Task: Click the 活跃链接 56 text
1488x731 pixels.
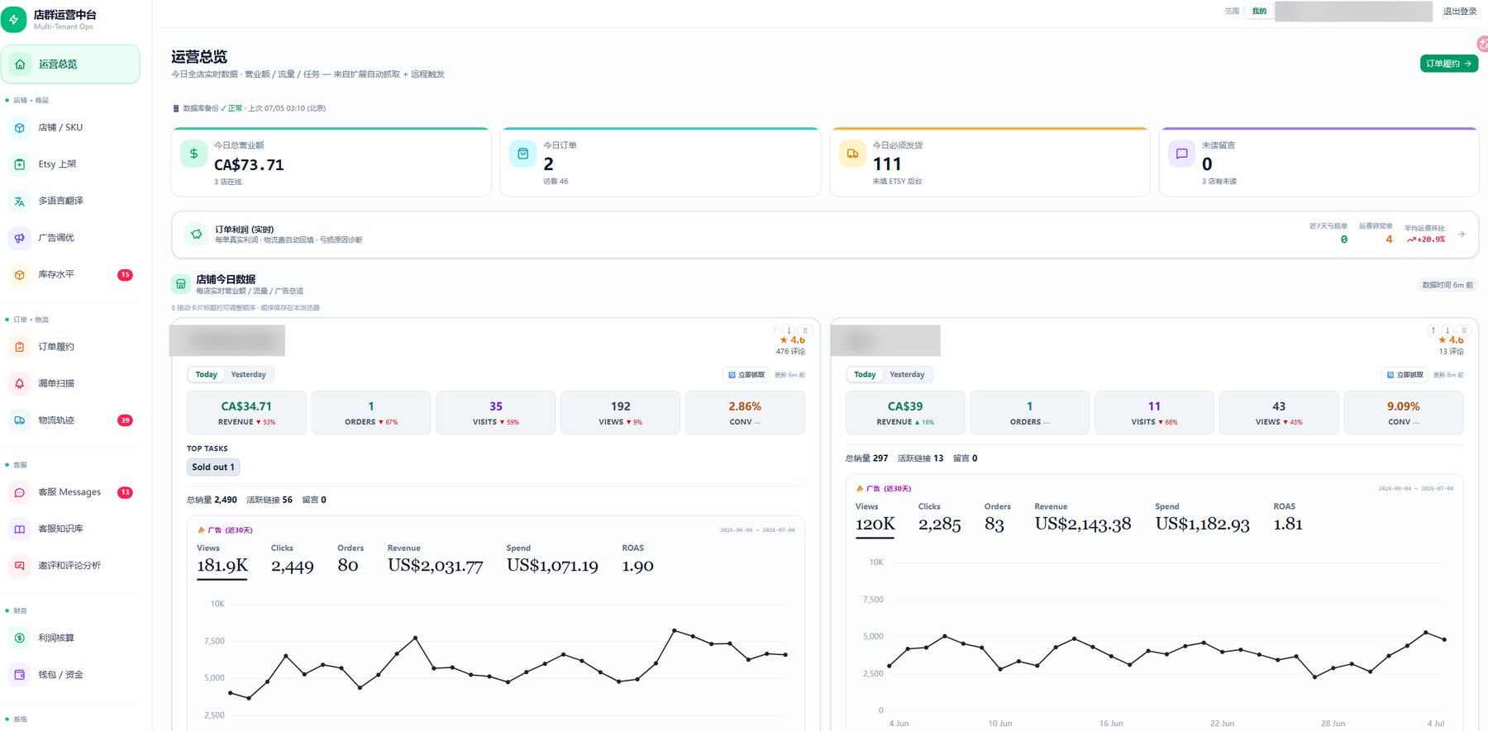Action: (269, 500)
